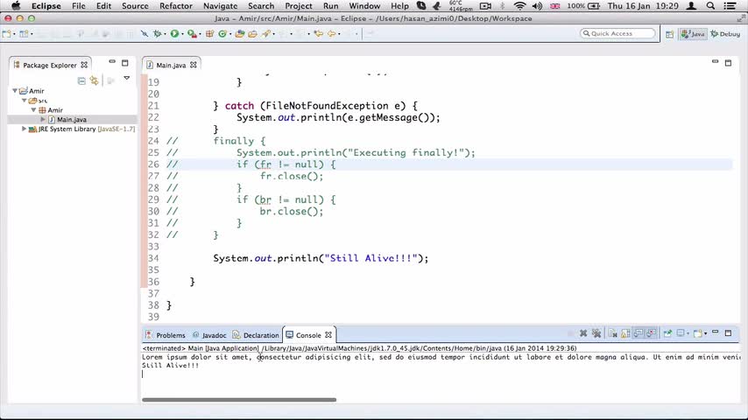Click the 'Still Alive!!!' println code line
The height and width of the screenshot is (420, 748).
tap(321, 258)
